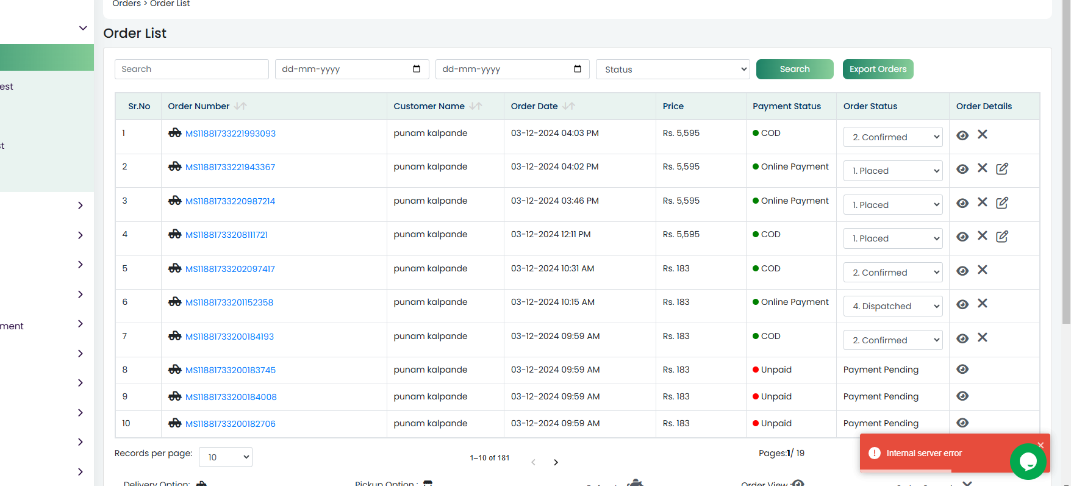View details of order MS11881733221993093

pos(962,135)
